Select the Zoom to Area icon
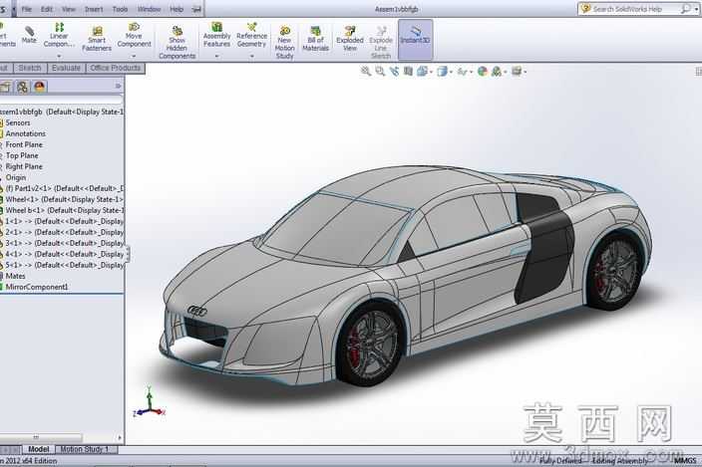This screenshot has height=467, width=702. pyautogui.click(x=380, y=71)
